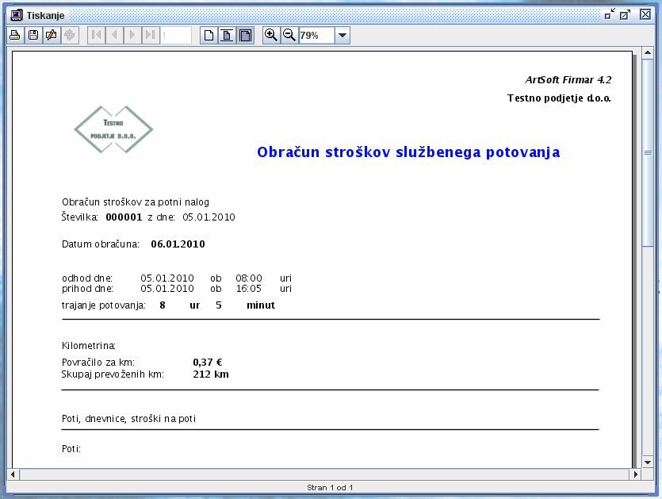Screen dimensions: 662x499
Task: Click the grayed-out reload icon
Action: point(70,36)
